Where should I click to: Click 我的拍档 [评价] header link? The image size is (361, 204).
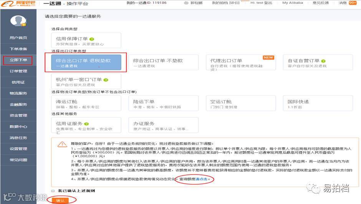[x=226, y=3]
